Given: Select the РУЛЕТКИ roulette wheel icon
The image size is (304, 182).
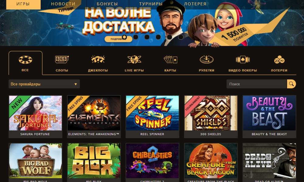Looking at the screenshot, I should [206, 59].
